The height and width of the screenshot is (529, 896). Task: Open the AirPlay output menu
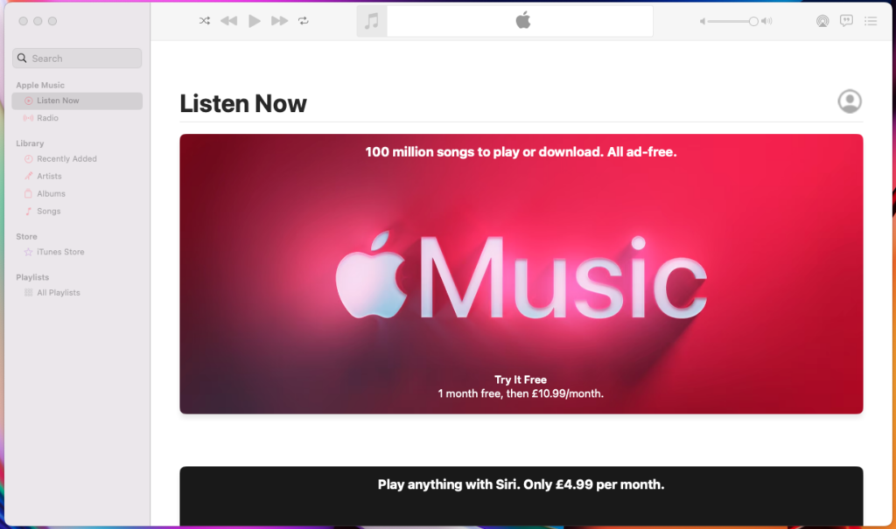[822, 21]
